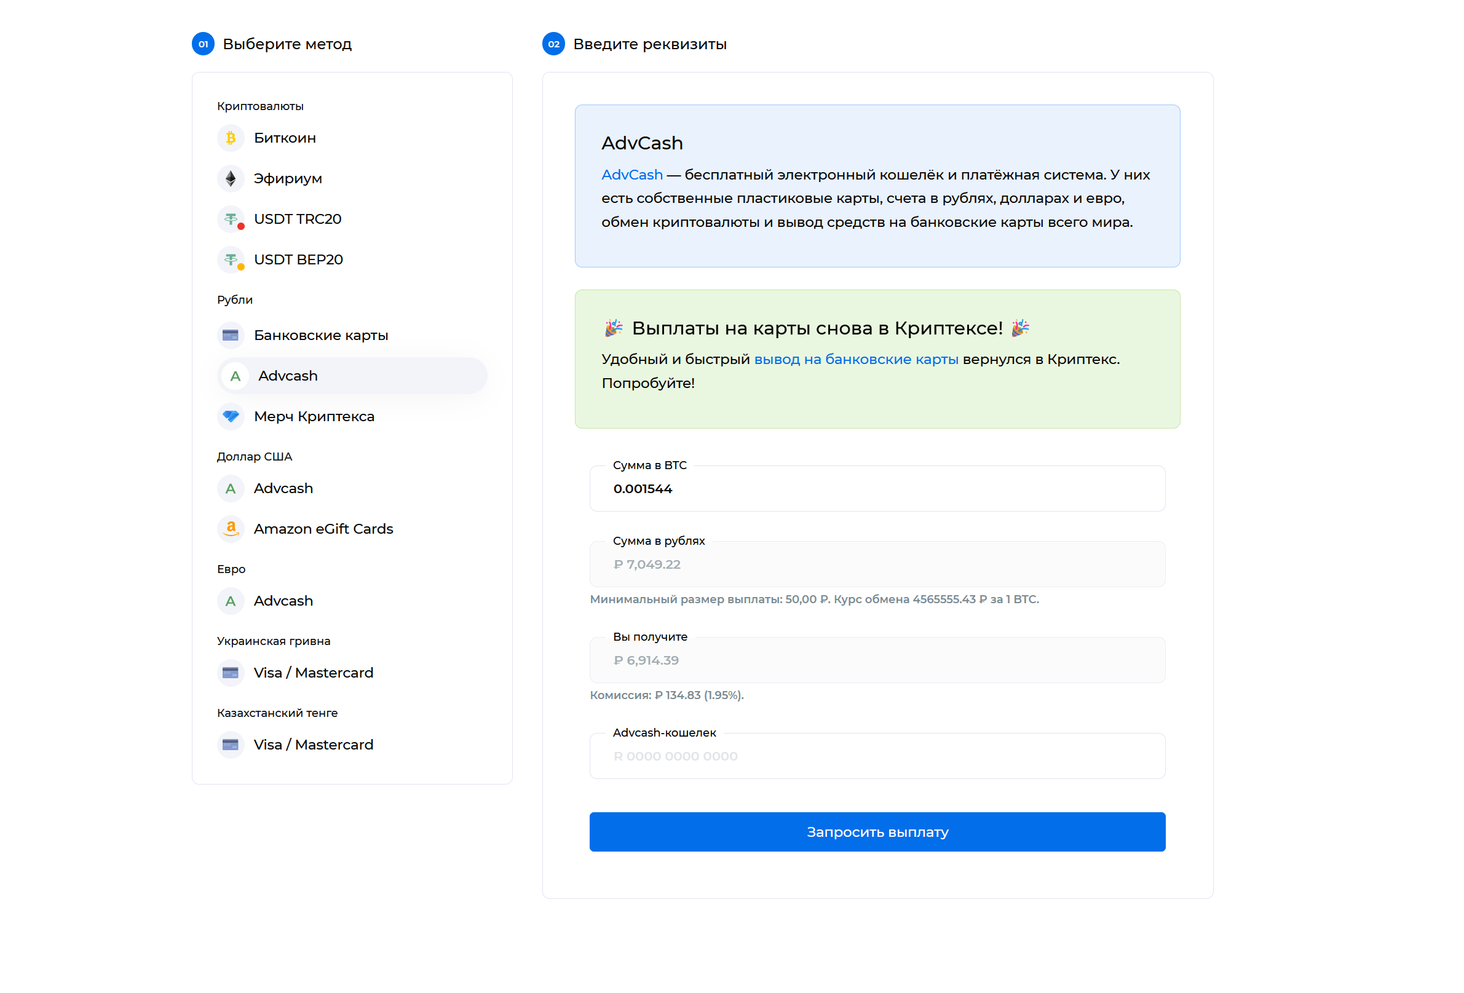Choose Amazon eGift Cards option
The image size is (1464, 993).
tap(352, 529)
